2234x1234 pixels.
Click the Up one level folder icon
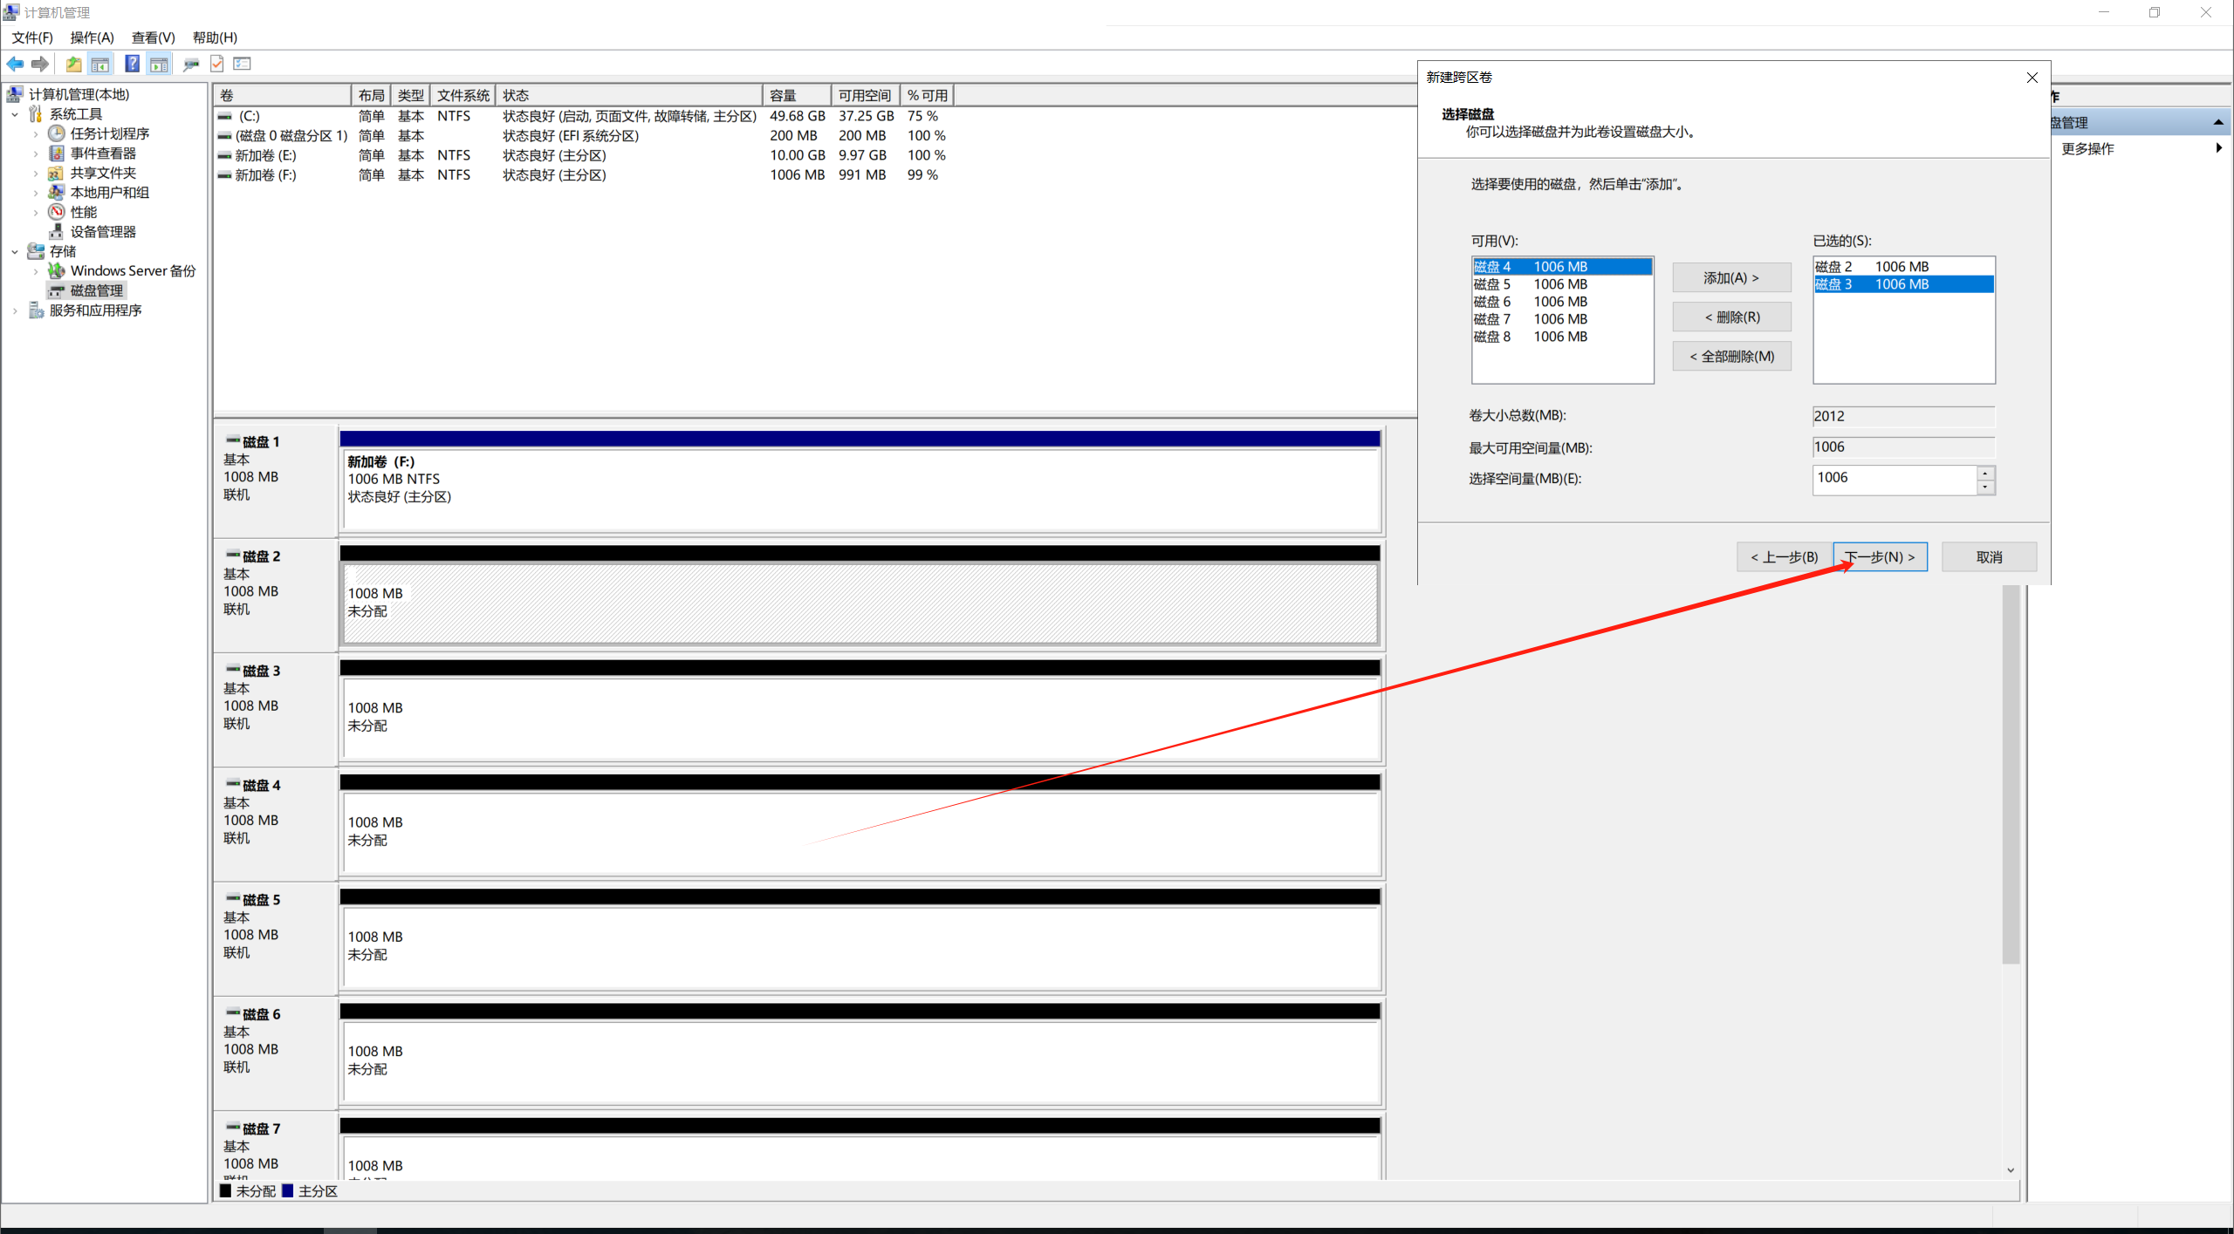point(74,64)
